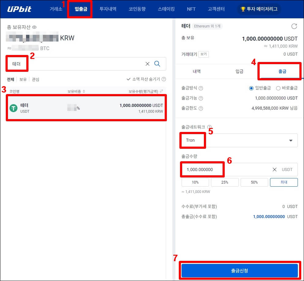304x281 pixels.
Task: Toggle 소액 자산 숨기기 checkbox
Action: point(128,79)
